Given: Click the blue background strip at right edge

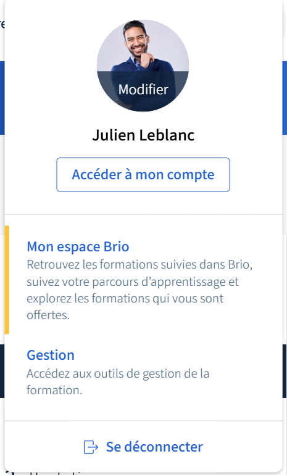Looking at the screenshot, I should pyautogui.click(x=285, y=98).
